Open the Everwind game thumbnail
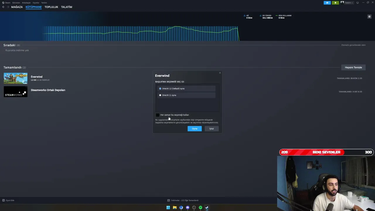375x211 pixels. tap(16, 78)
